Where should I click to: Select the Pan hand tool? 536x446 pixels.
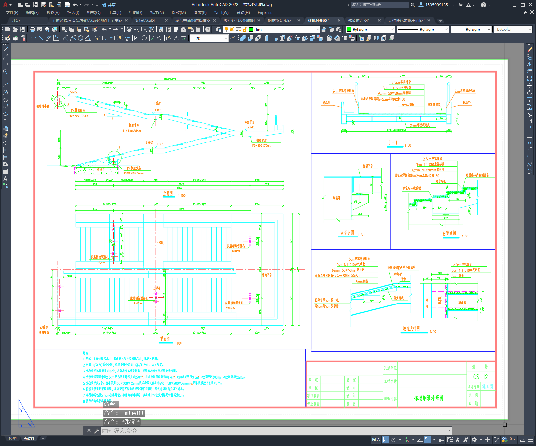pyautogui.click(x=129, y=29)
